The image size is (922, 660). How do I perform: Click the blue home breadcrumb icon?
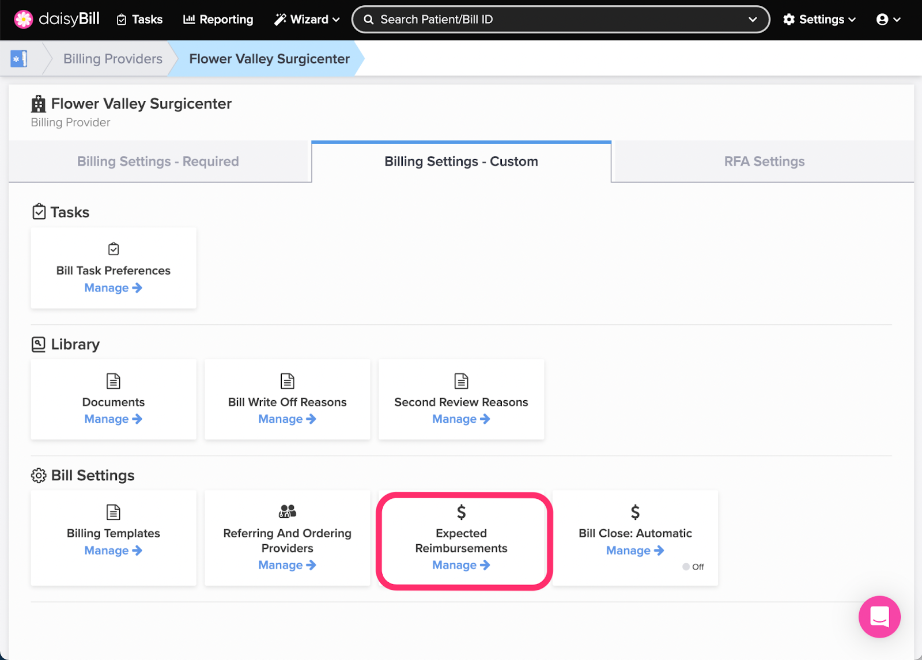click(19, 59)
